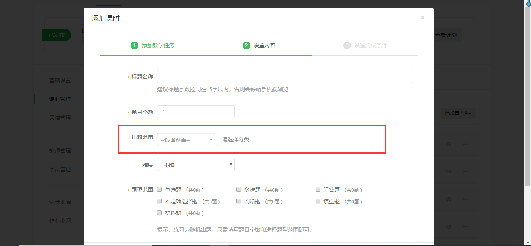Open the ellipsis menu in the topmost lesson row
The image size is (531, 246).
tap(466, 144)
